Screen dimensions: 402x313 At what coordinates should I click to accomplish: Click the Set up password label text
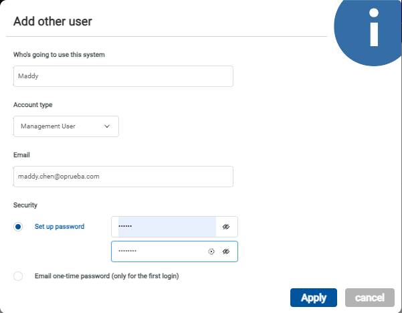(60, 227)
